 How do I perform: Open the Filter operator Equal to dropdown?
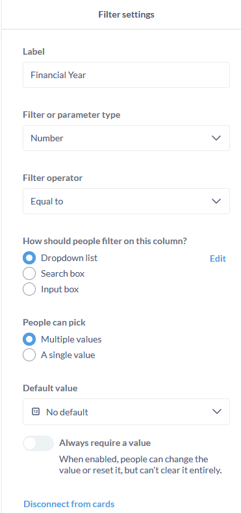pos(126,201)
